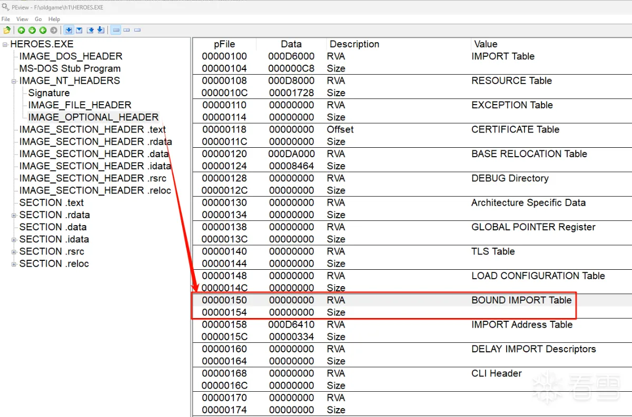Collapse the HEROES.EXE root node
Viewport: 632px width, 417px height.
click(x=5, y=44)
